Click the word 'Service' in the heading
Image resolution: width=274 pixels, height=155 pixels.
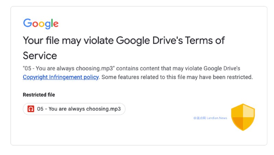(40, 55)
